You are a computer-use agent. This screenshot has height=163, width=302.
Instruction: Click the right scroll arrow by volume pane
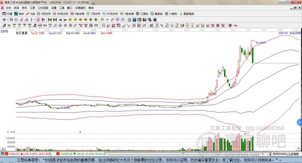pyautogui.click(x=298, y=148)
